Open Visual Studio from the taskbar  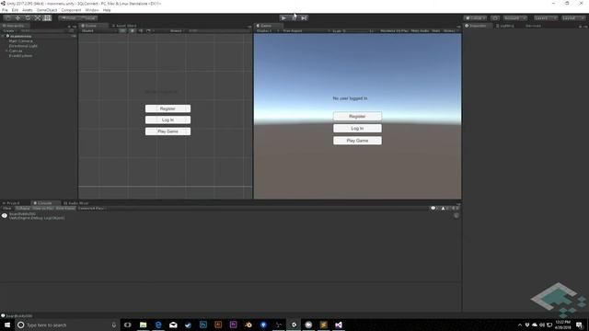pyautogui.click(x=339, y=325)
